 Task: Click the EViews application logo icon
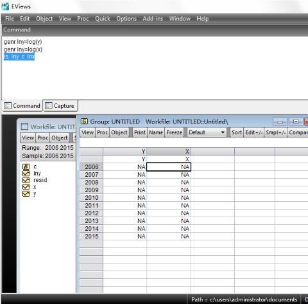(x=5, y=6)
